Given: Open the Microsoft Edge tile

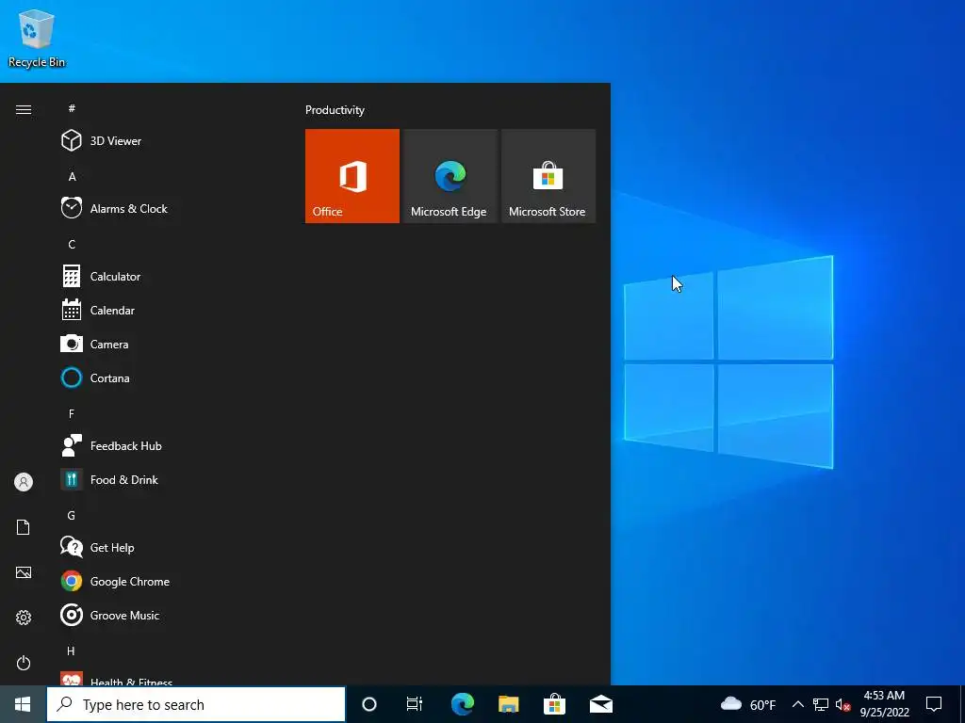Looking at the screenshot, I should [450, 176].
